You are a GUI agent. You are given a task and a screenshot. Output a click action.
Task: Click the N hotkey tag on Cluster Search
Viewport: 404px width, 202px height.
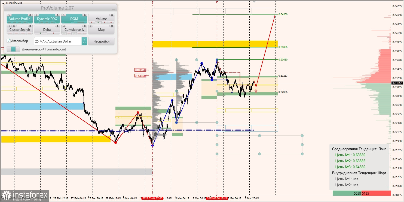14,26
